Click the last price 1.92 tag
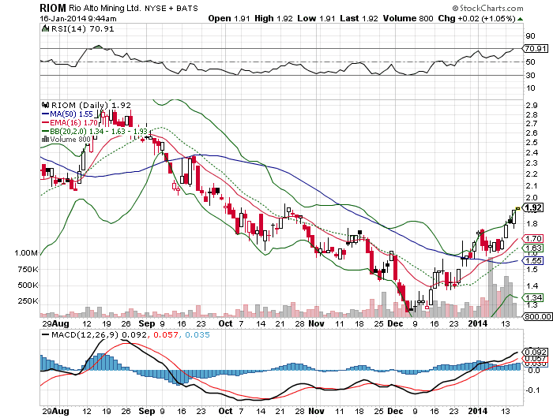This screenshot has width=553, height=418. [533, 207]
